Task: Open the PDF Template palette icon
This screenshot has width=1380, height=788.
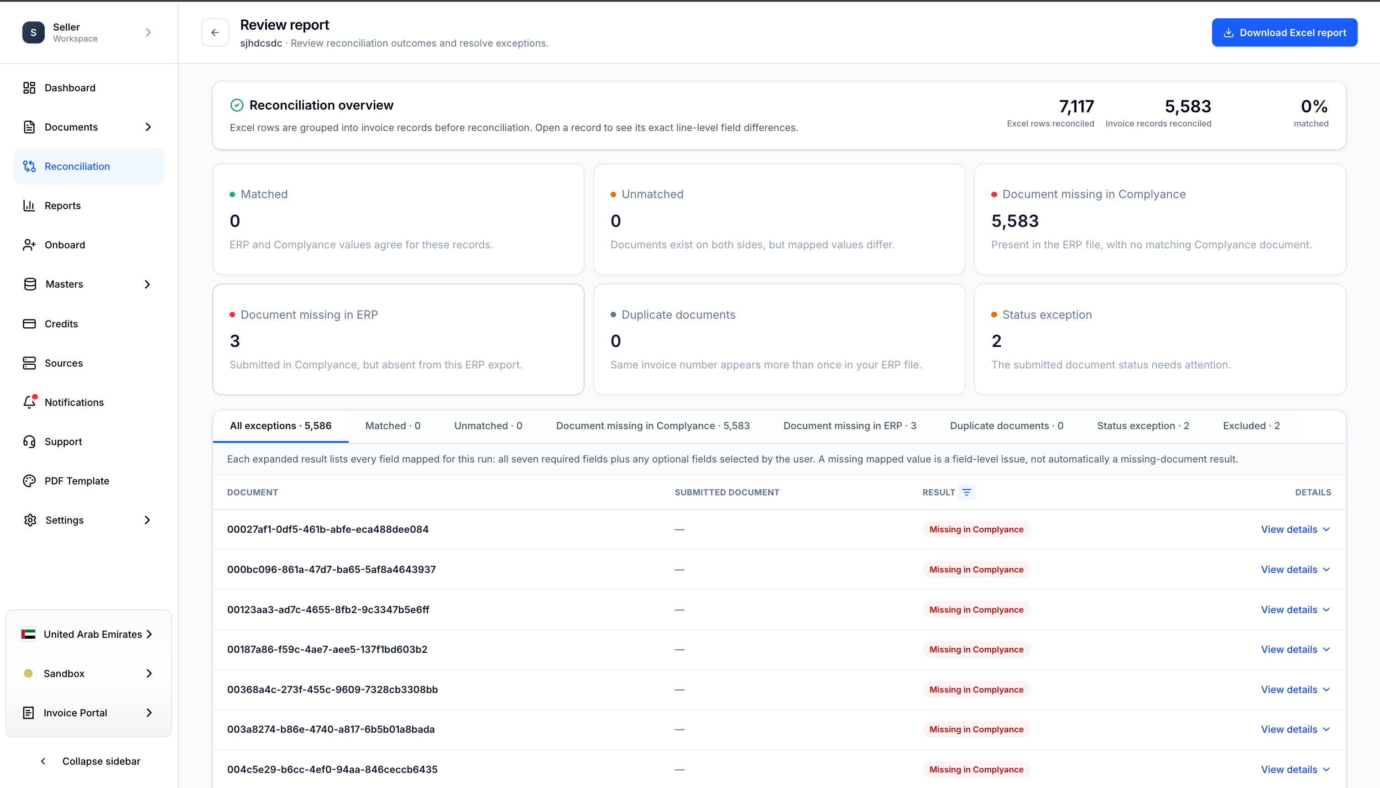Action: tap(29, 481)
